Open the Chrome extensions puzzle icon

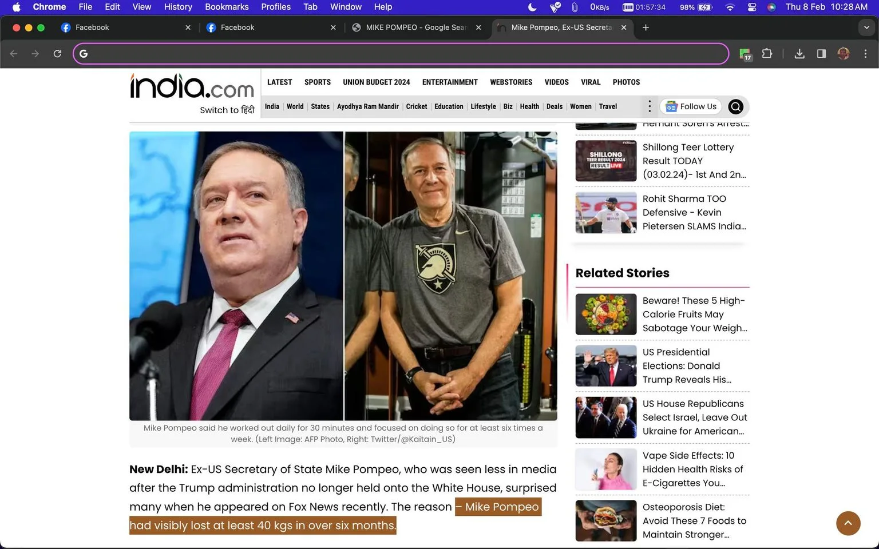click(x=767, y=54)
